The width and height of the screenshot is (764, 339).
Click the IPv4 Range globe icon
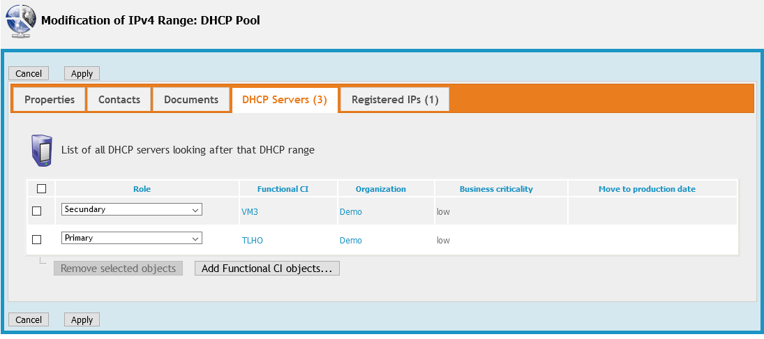(x=22, y=21)
